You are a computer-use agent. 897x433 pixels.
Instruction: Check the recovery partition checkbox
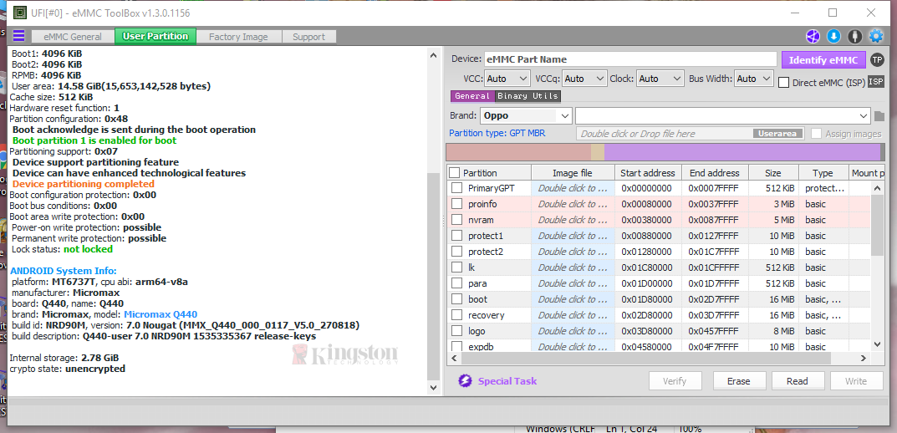point(456,314)
